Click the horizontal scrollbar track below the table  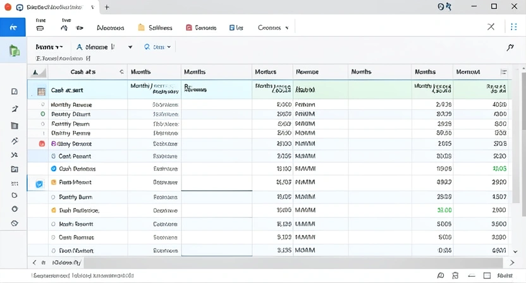pyautogui.click(x=293, y=263)
